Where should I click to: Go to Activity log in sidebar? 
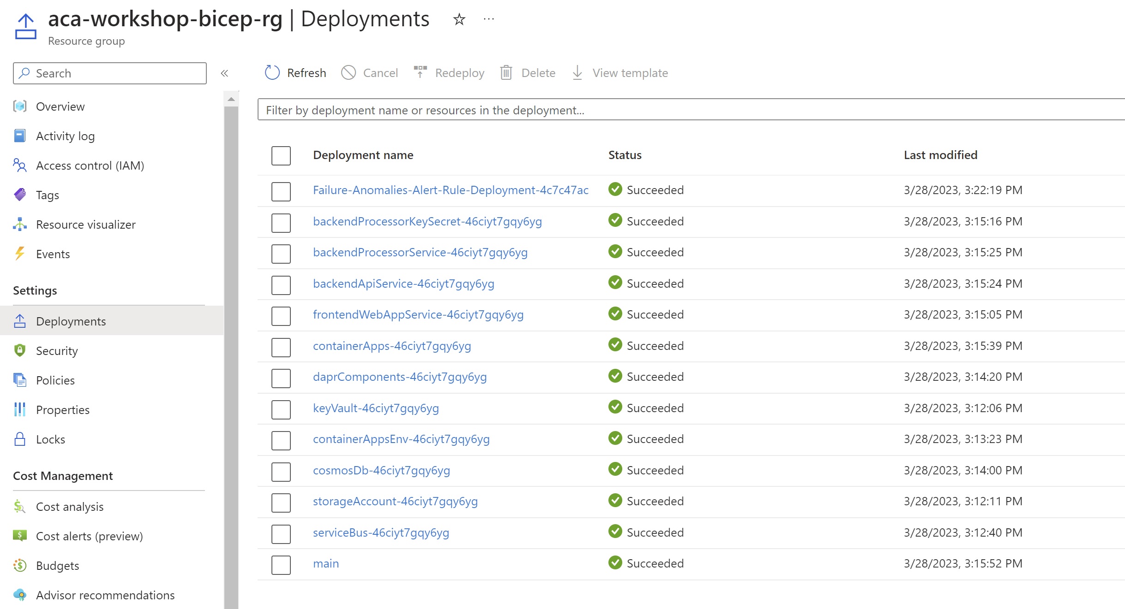click(x=65, y=136)
